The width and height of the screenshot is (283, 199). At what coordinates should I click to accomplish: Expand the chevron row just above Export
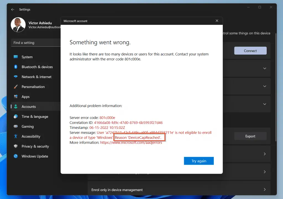pos(264,104)
